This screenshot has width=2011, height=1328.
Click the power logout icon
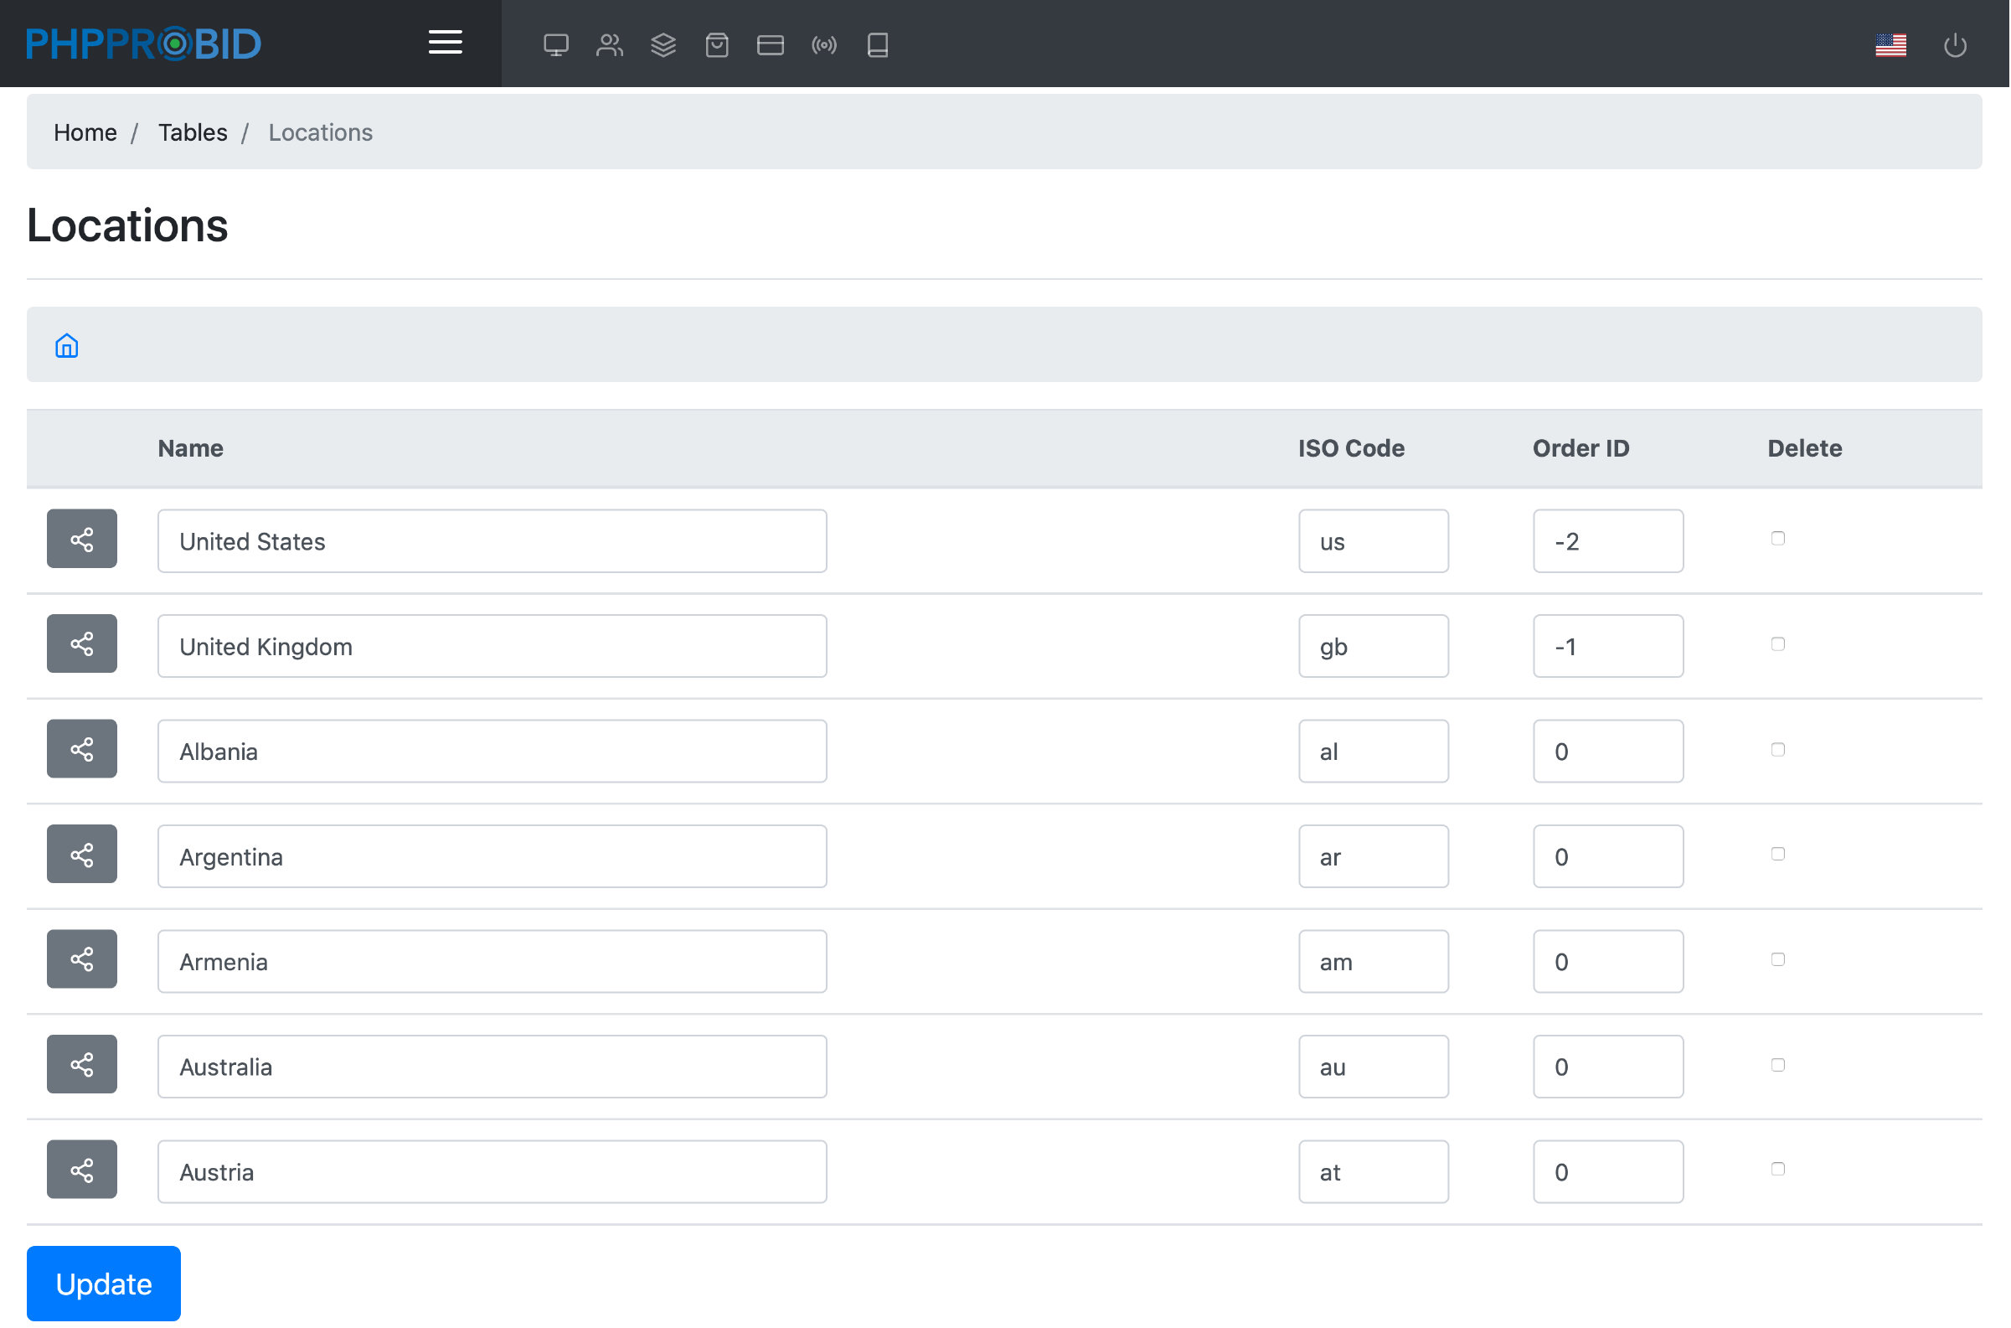point(1954,45)
